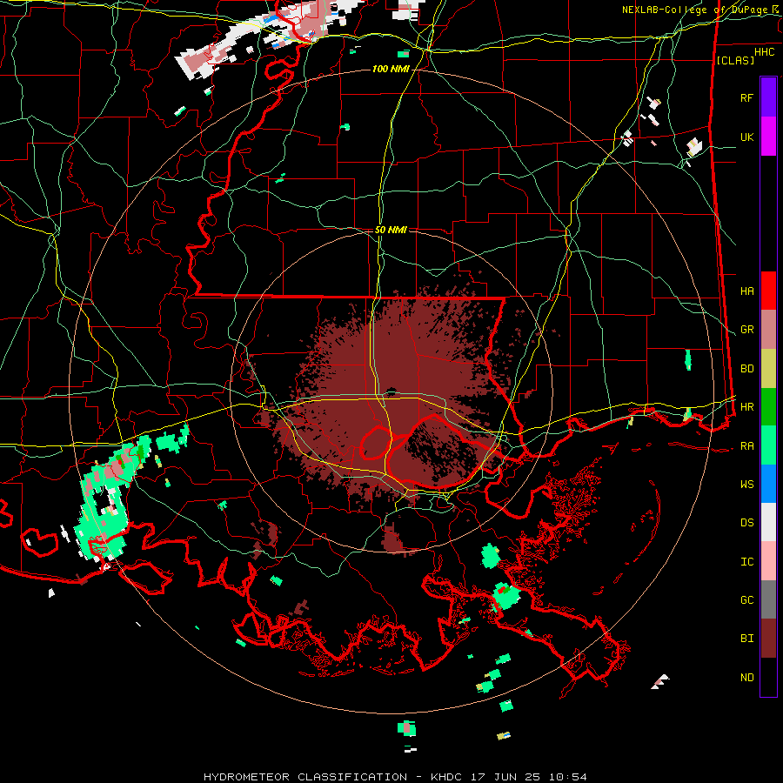Image resolution: width=783 pixels, height=783 pixels.
Task: Click the UK magenta legend swatch
Action: 768,137
